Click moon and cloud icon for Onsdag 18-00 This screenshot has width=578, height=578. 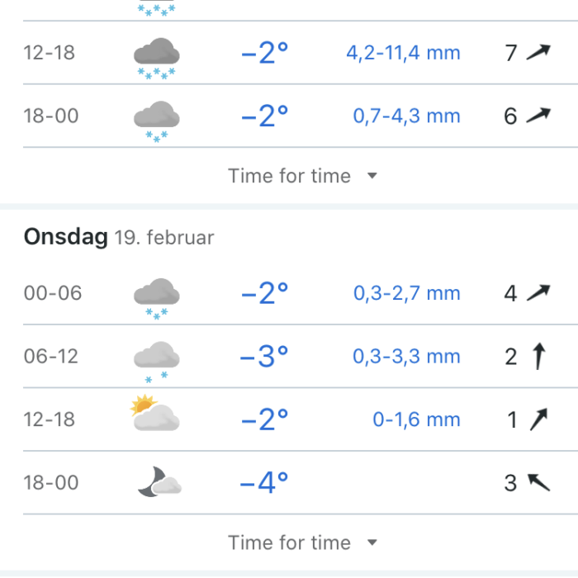tap(159, 481)
